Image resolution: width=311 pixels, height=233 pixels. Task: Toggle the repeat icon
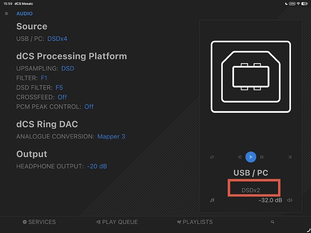(x=212, y=157)
